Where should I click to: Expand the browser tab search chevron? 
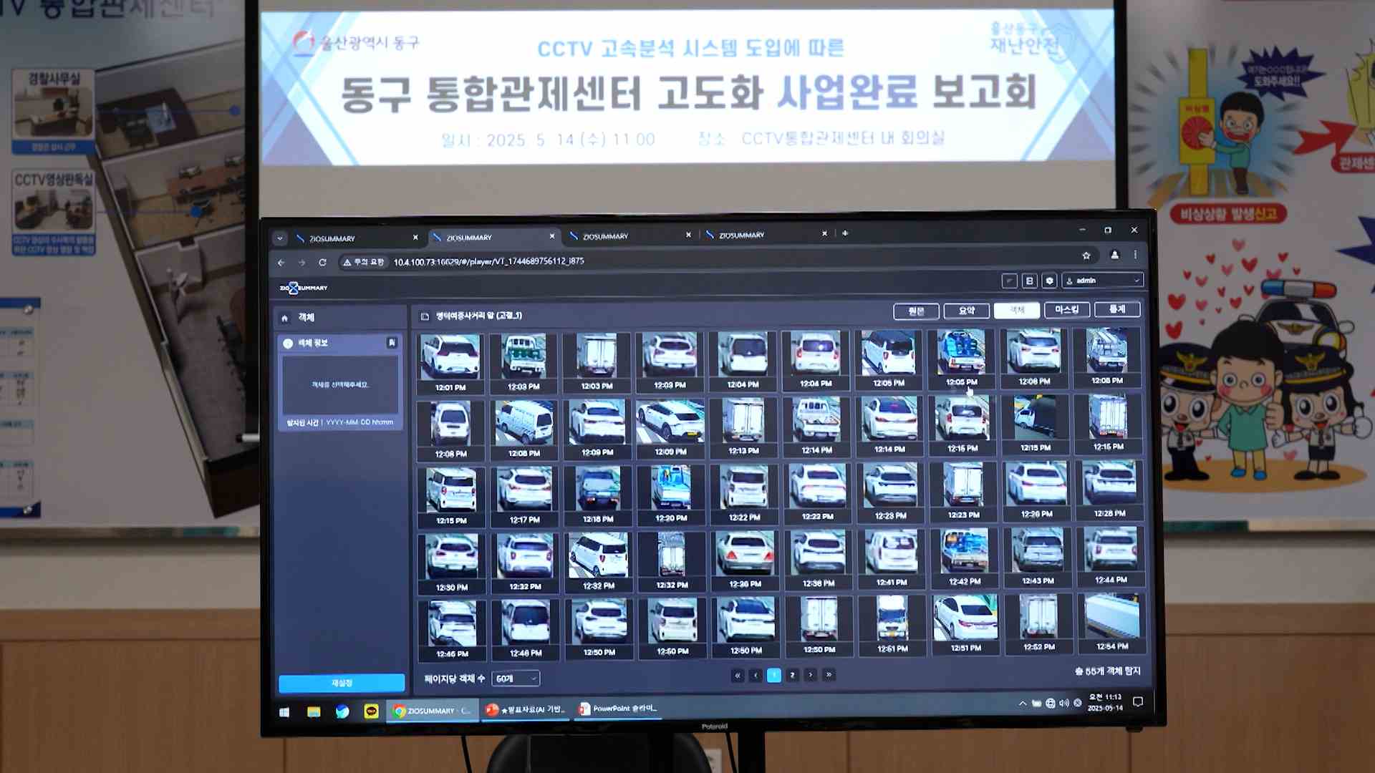280,238
